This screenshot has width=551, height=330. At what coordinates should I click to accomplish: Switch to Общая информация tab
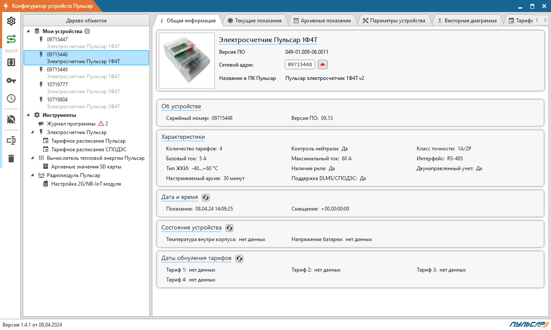tap(188, 20)
